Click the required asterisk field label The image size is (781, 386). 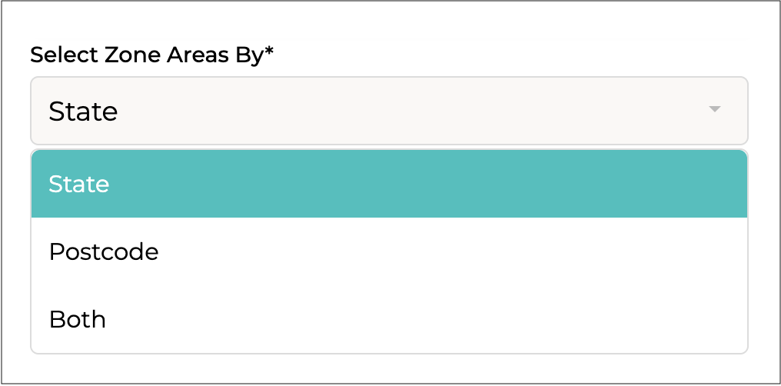pyautogui.click(x=151, y=55)
